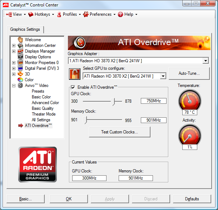The image size is (218, 210).
Task: Click the Welcome hand icon
Action: [20, 40]
